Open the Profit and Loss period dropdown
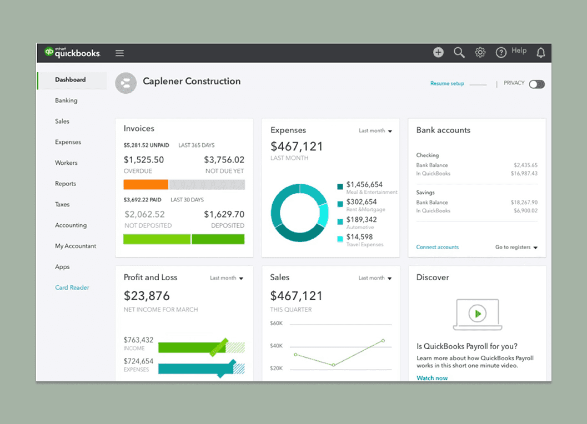The height and width of the screenshot is (424, 587). coord(227,277)
